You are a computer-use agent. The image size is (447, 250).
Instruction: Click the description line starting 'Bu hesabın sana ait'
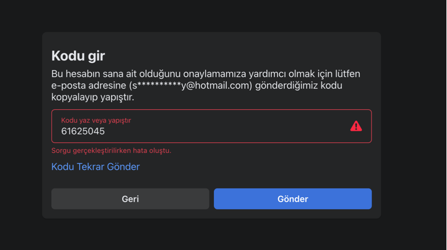coord(206,74)
